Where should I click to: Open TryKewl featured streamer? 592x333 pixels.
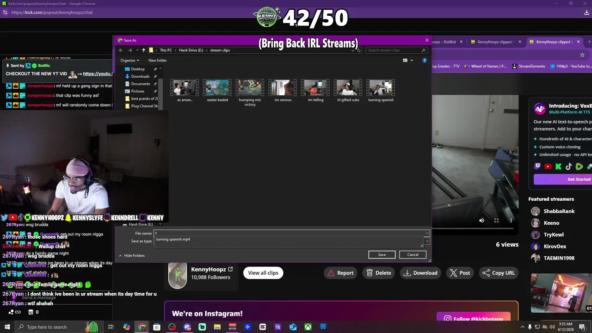pos(548,234)
